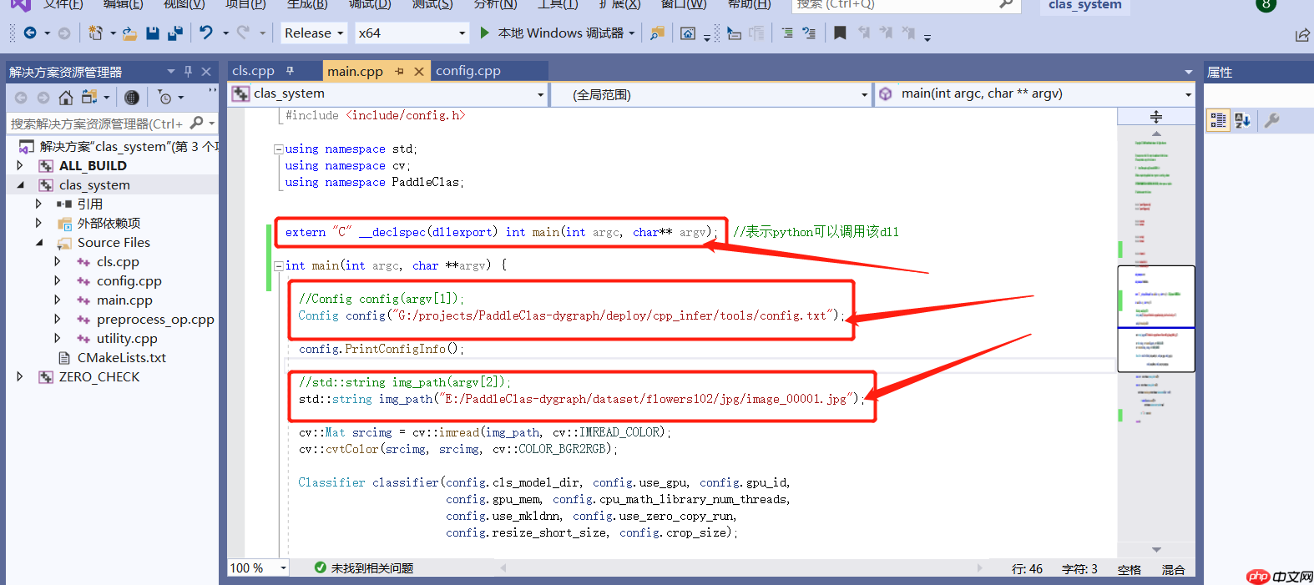Open pending changes filter clock icon
The width and height of the screenshot is (1314, 585).
pos(165,98)
